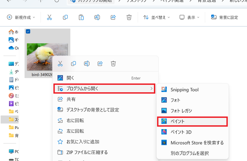Click 背景に設定 button
247x161 pixels.
pyautogui.click(x=224, y=17)
